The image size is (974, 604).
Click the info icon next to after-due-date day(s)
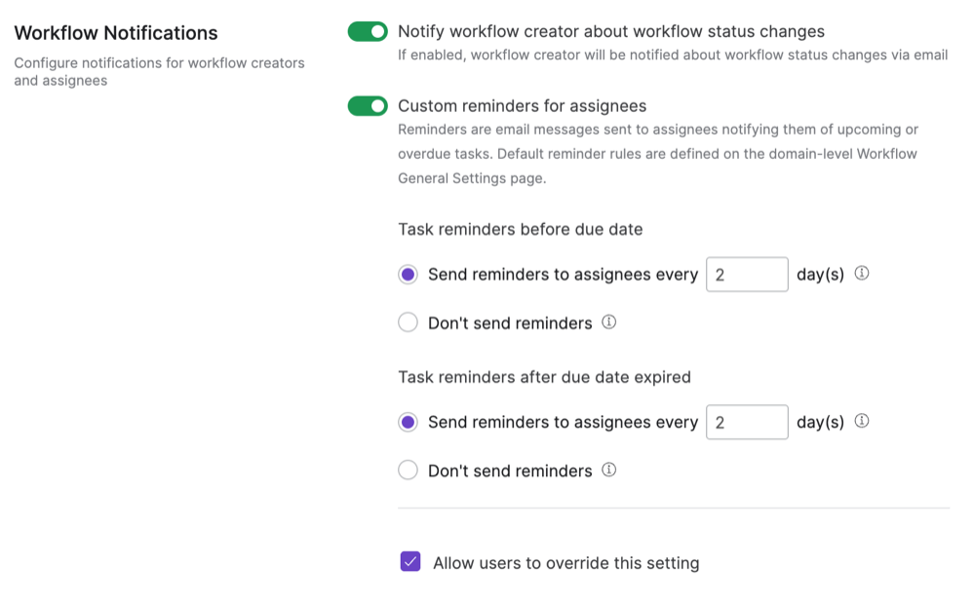point(861,422)
